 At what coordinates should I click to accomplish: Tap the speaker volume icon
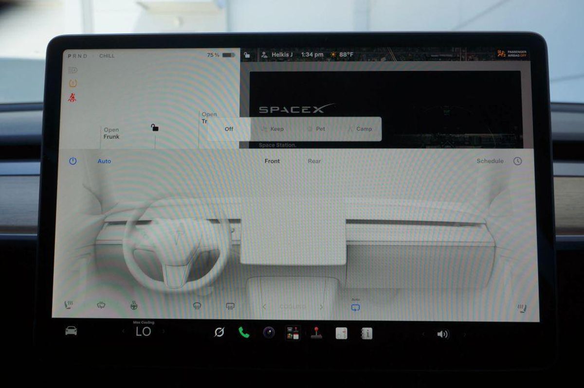coord(442,334)
